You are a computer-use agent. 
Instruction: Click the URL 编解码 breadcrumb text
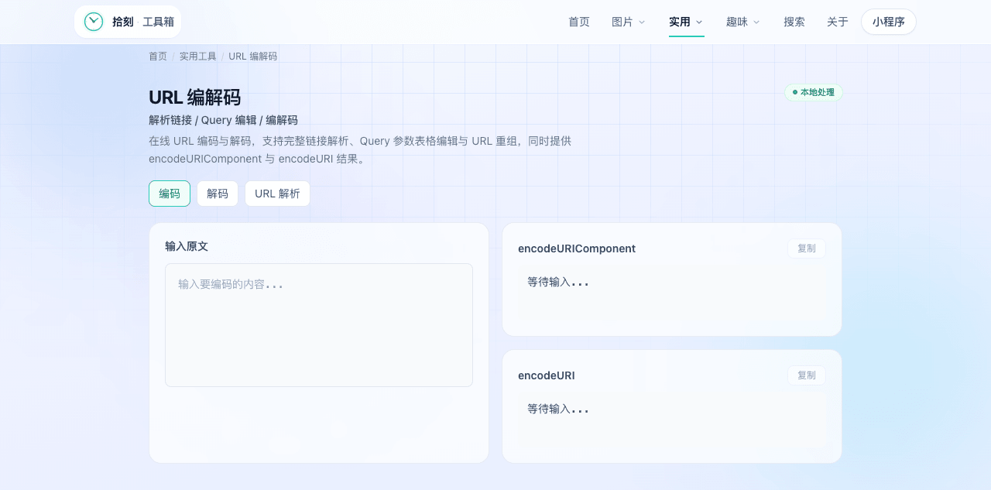pyautogui.click(x=253, y=57)
